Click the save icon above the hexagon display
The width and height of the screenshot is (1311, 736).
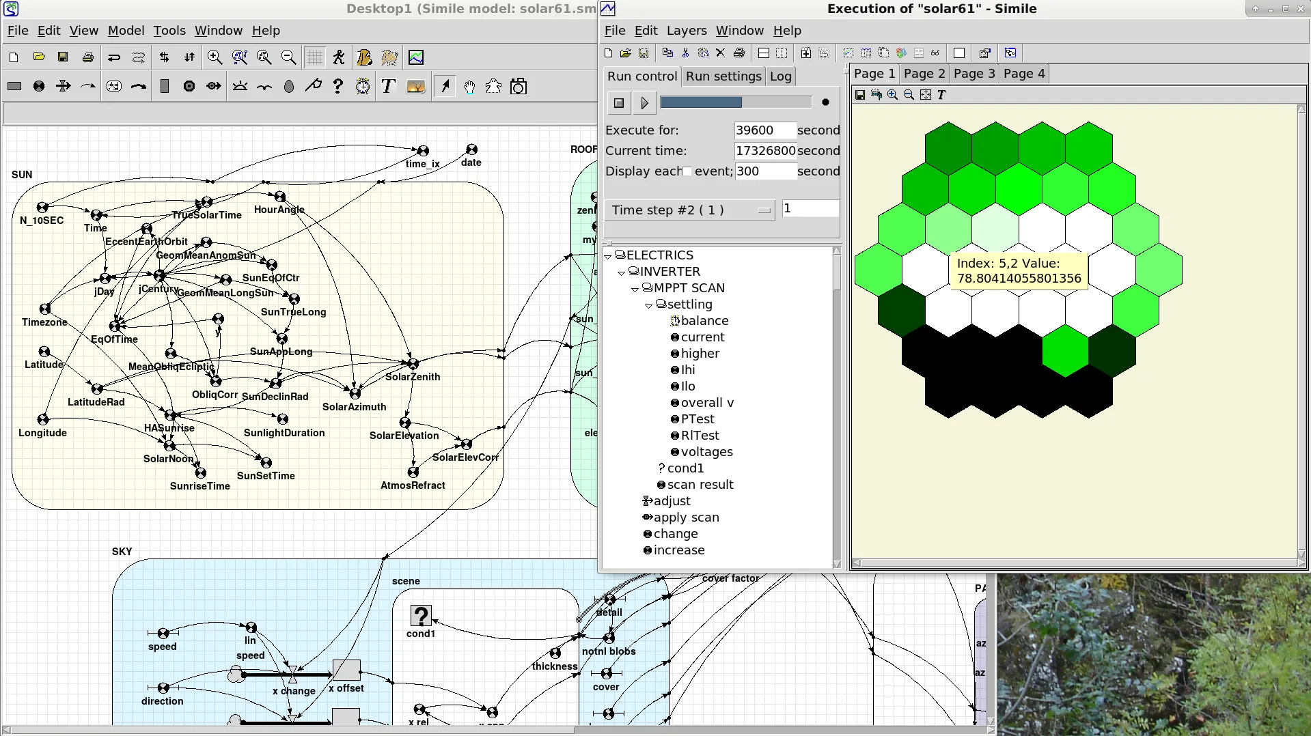(x=860, y=95)
